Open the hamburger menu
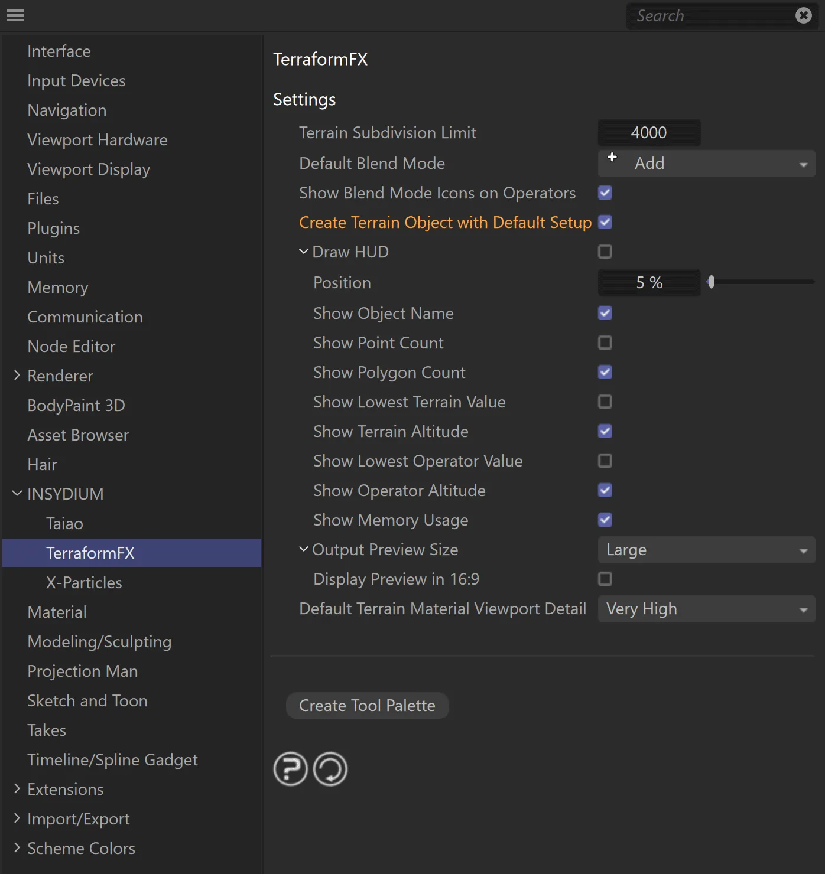This screenshot has width=825, height=874. 15,15
